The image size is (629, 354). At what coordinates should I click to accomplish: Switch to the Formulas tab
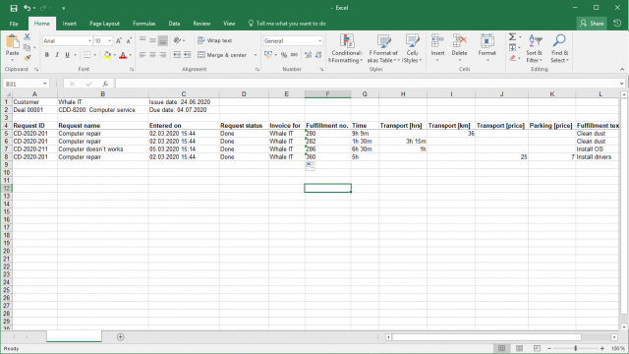(x=144, y=24)
